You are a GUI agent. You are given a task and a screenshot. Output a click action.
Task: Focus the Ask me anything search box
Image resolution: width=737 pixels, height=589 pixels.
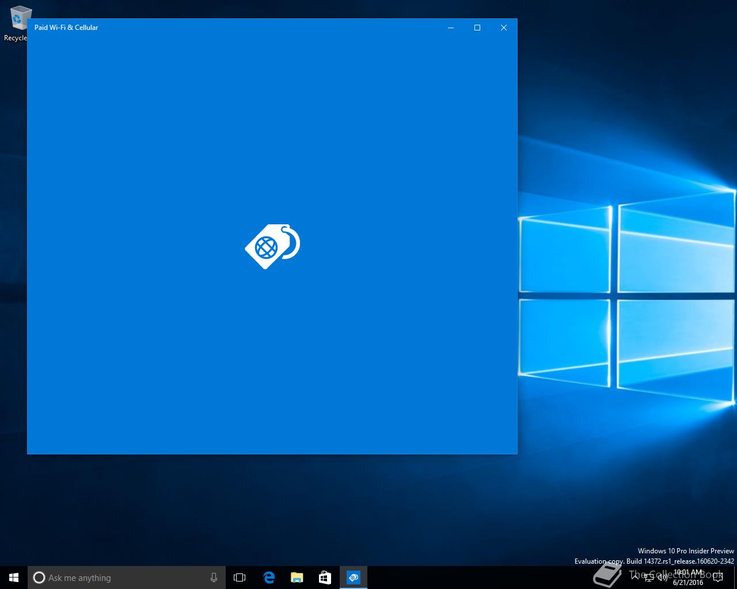(127, 577)
